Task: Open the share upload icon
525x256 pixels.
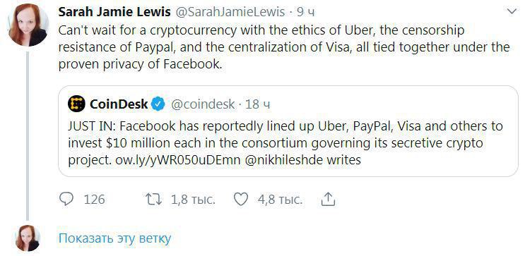Action: (328, 199)
